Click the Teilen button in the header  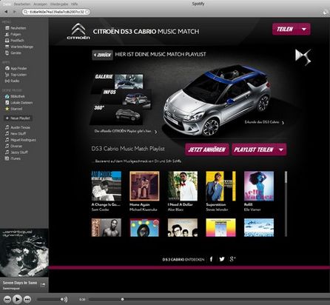pyautogui.click(x=285, y=30)
